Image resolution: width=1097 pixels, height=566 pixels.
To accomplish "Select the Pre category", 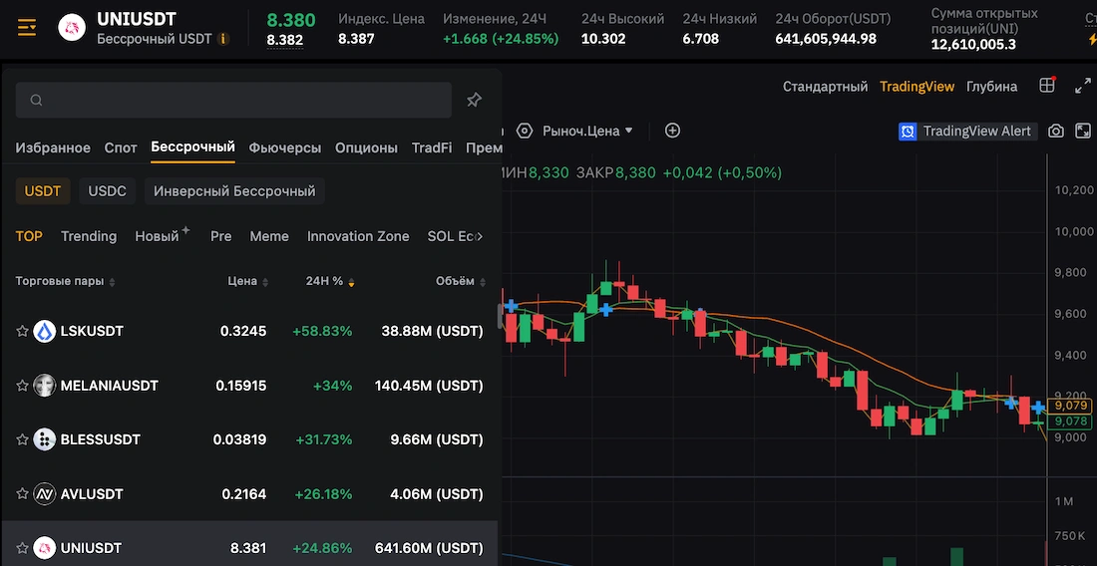I will point(221,237).
